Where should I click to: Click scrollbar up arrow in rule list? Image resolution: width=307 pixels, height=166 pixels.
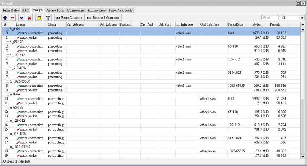tap(303, 29)
